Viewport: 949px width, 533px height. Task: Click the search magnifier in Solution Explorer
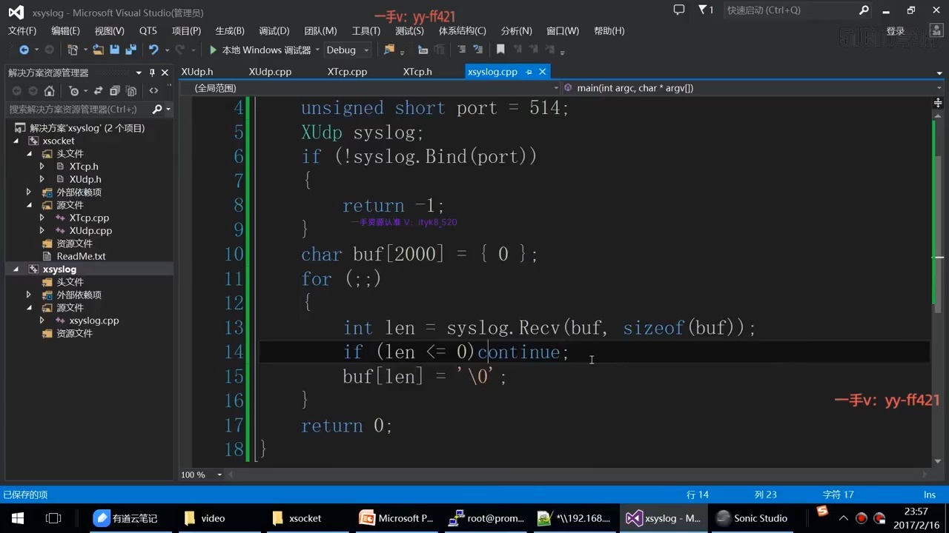pos(157,109)
